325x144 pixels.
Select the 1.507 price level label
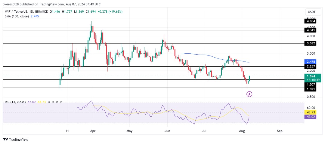point(310,84)
